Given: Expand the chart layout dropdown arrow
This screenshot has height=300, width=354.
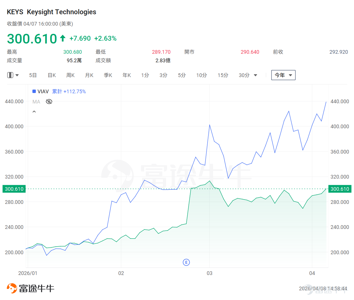Looking at the screenshot, I should tap(17, 75).
